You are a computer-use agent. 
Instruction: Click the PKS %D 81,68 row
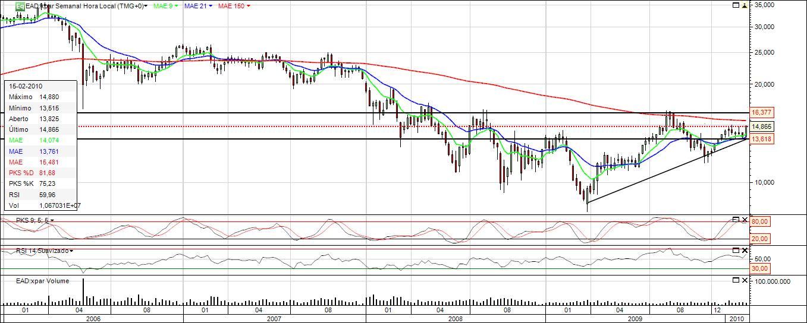40,173
